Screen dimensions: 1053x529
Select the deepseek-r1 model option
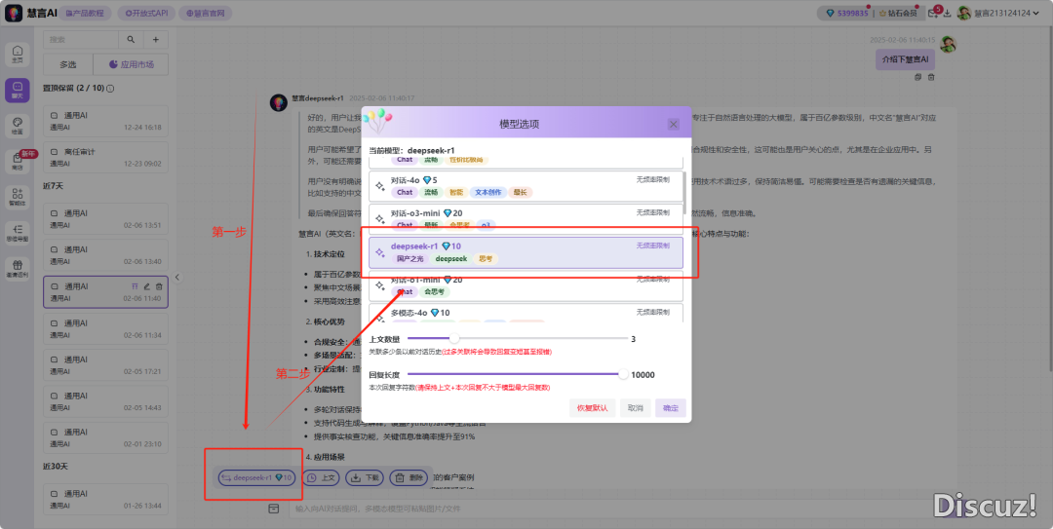tap(526, 252)
